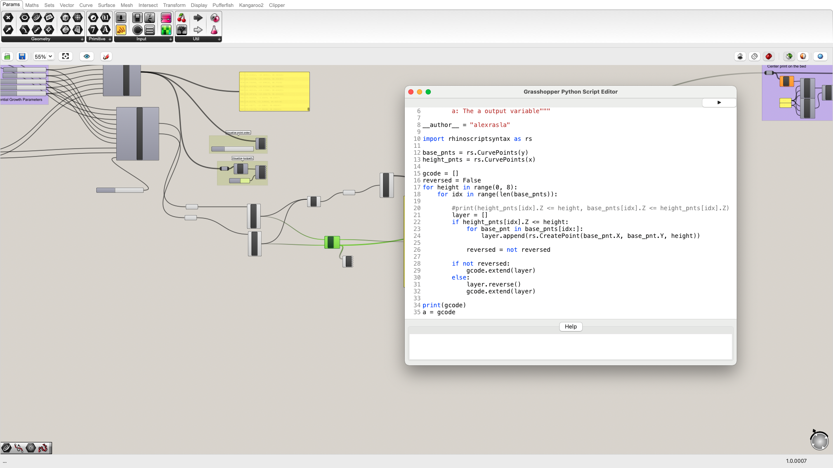
Task: Toggle preview selected only green button
Action: pyautogui.click(x=789, y=56)
